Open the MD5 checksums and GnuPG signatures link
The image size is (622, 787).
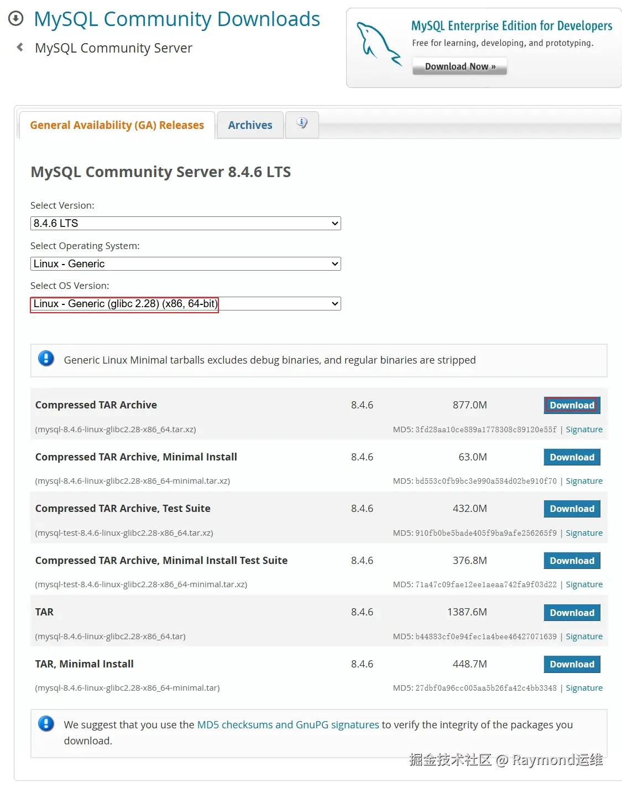[x=288, y=724]
